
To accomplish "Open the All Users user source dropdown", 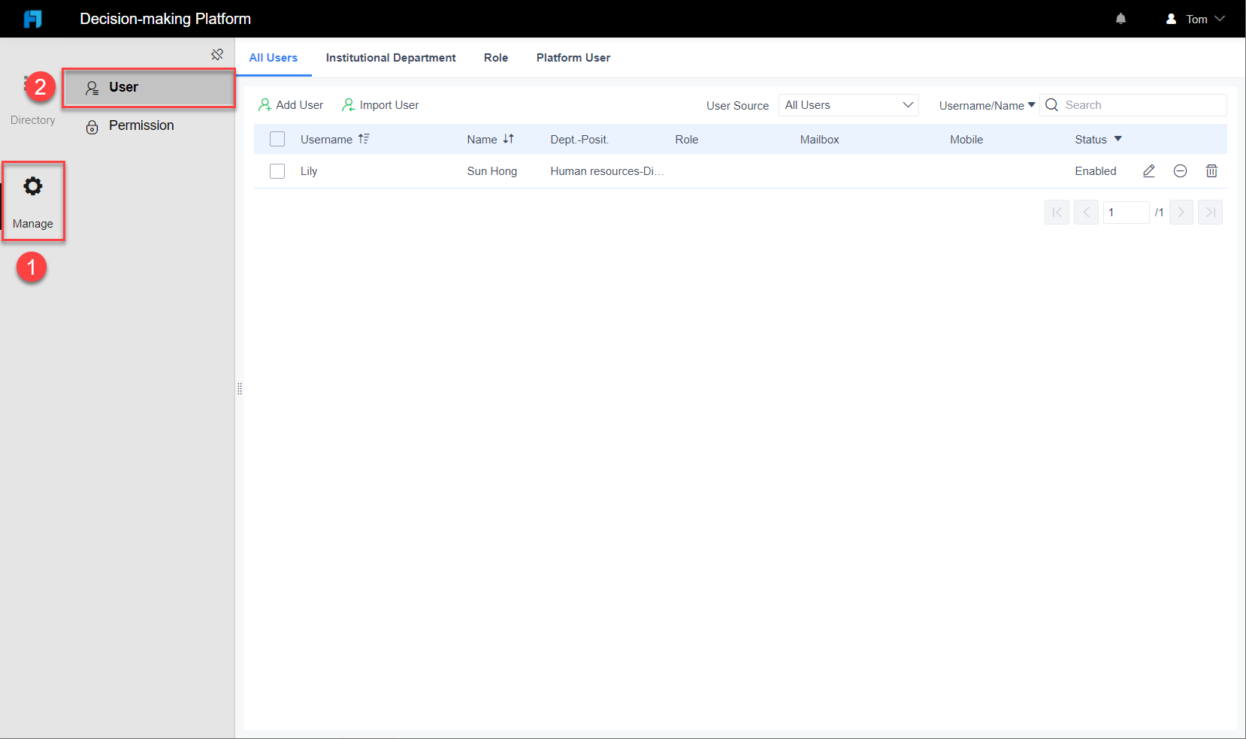I will coord(848,105).
